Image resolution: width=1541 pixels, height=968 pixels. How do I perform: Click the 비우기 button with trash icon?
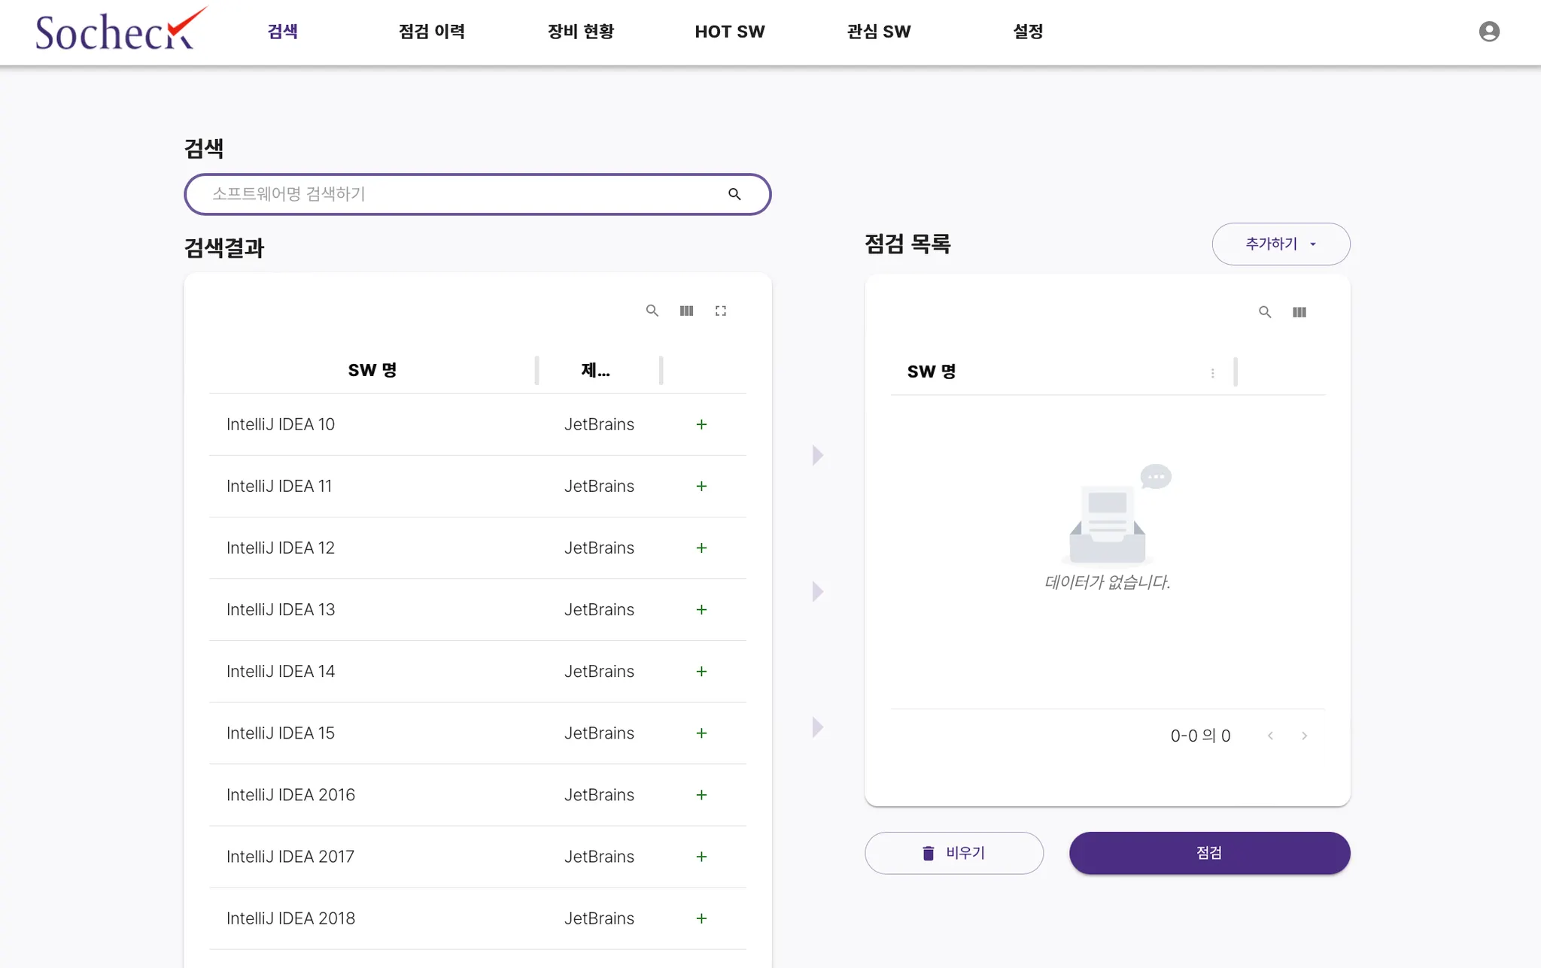953,853
